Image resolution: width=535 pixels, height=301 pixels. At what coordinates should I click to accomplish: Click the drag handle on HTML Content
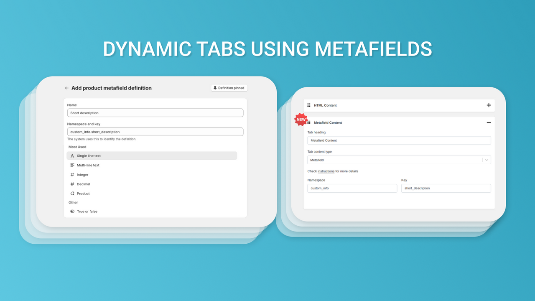point(309,105)
